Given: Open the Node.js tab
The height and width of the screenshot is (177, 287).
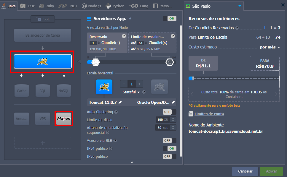Looking at the screenshot, I should click(x=91, y=6).
